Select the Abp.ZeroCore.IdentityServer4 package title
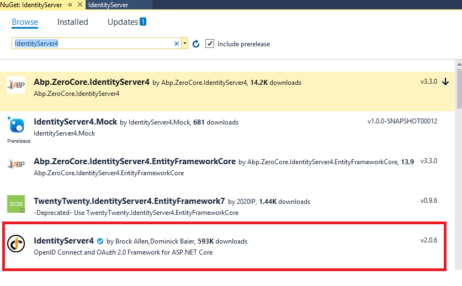 point(92,82)
